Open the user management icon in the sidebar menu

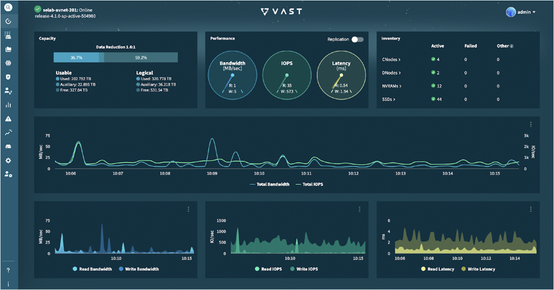(x=8, y=91)
